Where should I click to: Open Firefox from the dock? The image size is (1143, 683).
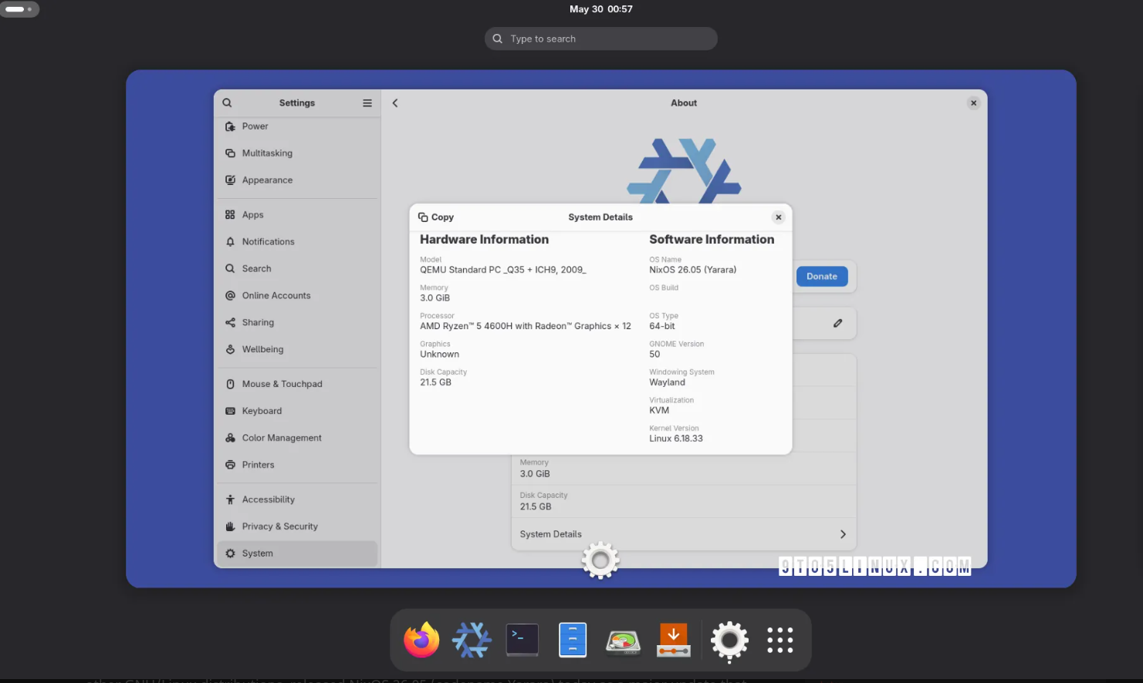click(421, 640)
